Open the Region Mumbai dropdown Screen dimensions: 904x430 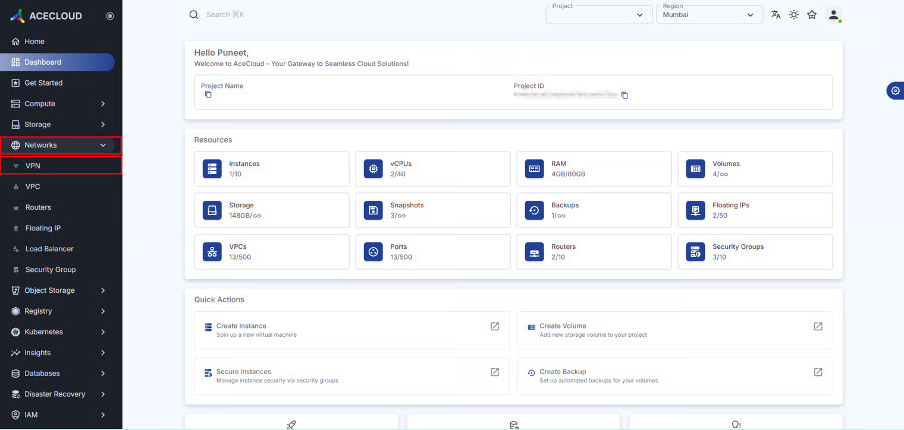coord(709,15)
